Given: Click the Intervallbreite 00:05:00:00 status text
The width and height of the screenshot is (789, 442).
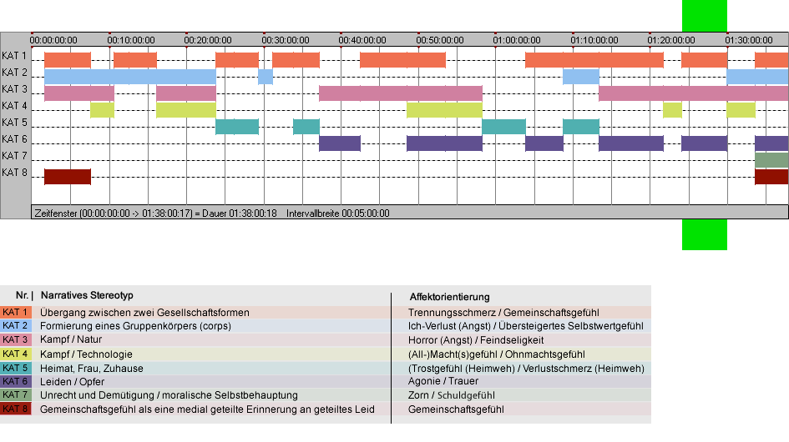Looking at the screenshot, I should tap(338, 213).
